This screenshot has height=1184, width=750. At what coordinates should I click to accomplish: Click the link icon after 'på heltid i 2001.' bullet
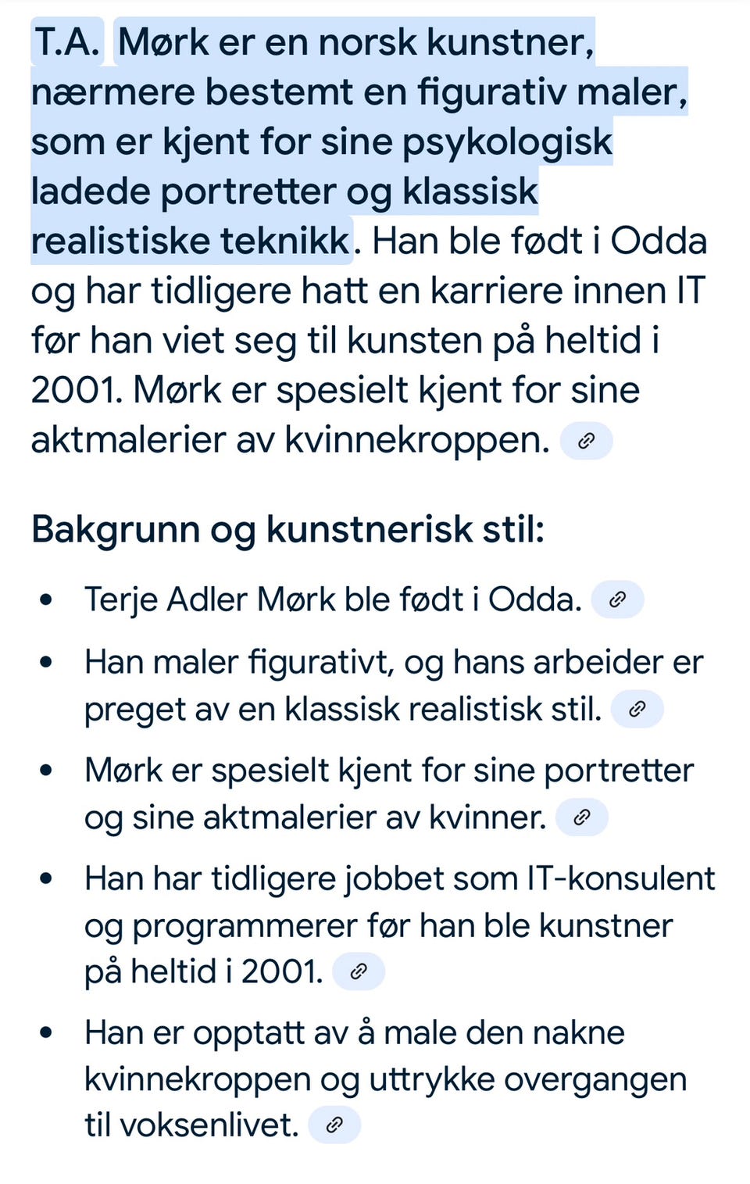pos(359,971)
